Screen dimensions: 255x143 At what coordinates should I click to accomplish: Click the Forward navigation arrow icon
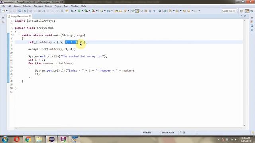(x=196, y=11)
